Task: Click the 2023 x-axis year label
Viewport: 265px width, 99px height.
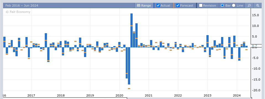Action: (x=208, y=95)
